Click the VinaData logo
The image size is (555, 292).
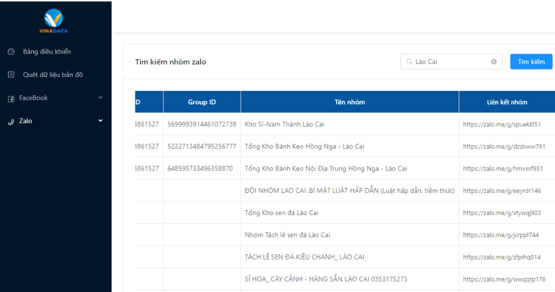pyautogui.click(x=53, y=21)
